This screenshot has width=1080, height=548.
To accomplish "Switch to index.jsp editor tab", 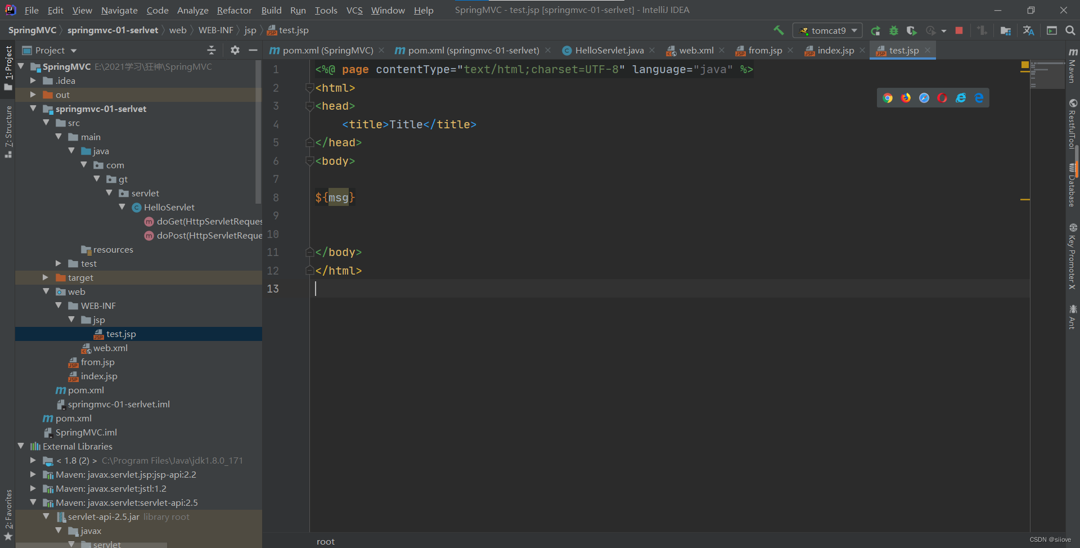I will point(835,51).
